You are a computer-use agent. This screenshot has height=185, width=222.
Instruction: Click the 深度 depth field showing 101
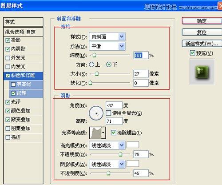coord(141,55)
